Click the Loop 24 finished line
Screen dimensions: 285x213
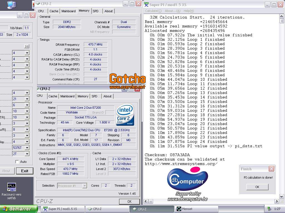pos(189,142)
